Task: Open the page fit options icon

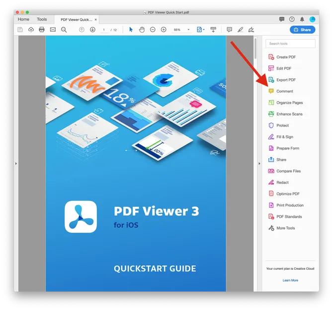Action: coord(200,30)
